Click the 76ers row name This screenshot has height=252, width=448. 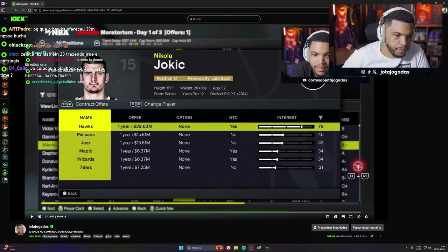click(85, 167)
